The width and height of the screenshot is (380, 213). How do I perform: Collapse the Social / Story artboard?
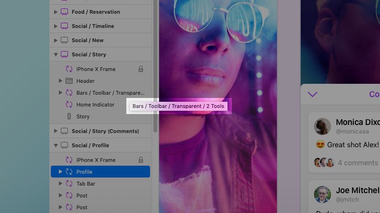click(x=56, y=54)
